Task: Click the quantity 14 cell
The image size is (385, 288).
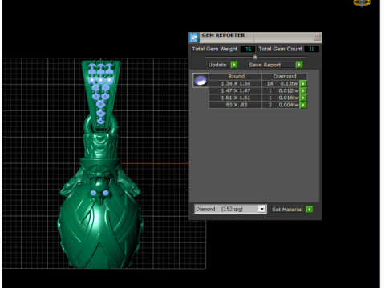Action: click(269, 84)
